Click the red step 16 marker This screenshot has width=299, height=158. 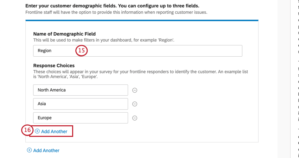(27, 131)
